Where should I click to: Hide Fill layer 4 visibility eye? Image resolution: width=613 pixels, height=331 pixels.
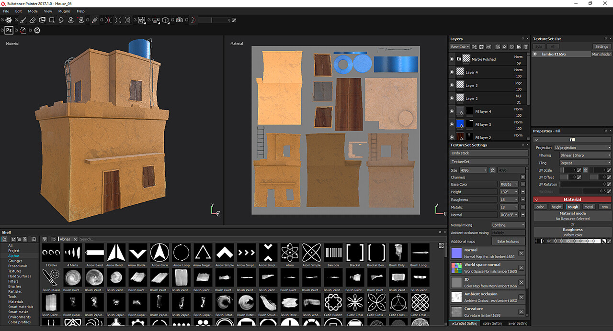(452, 111)
